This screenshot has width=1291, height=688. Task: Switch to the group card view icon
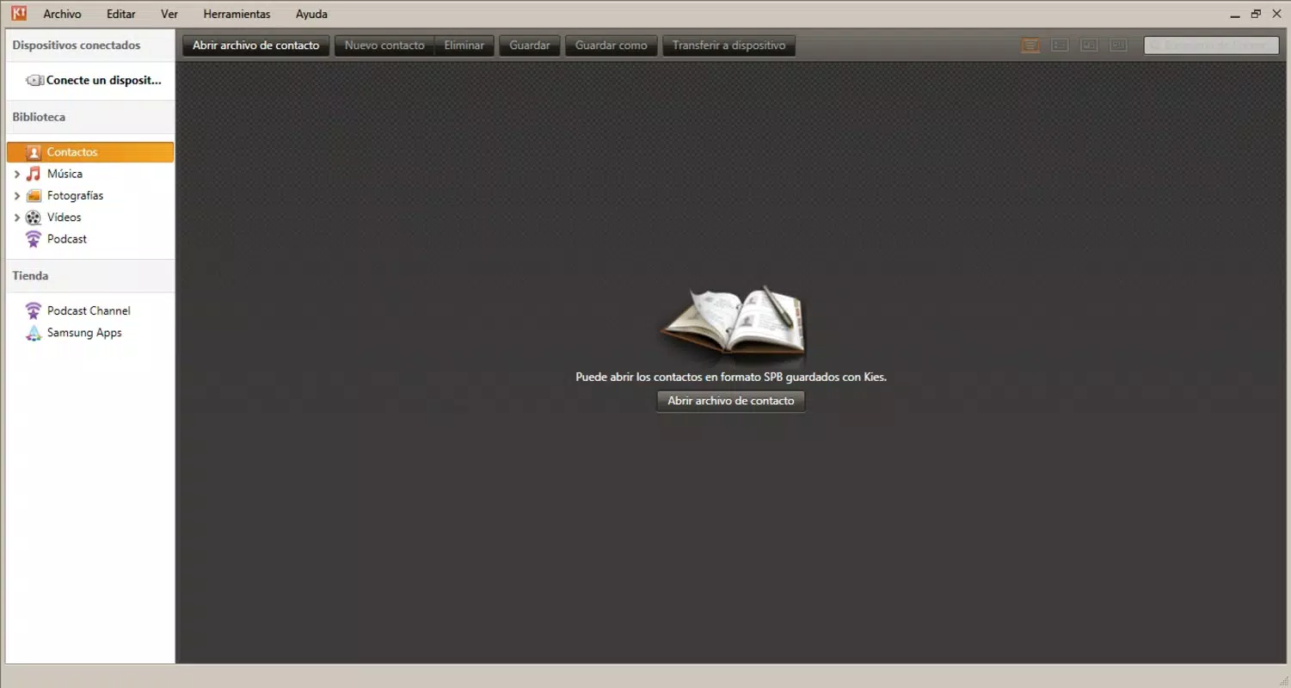pos(1118,46)
